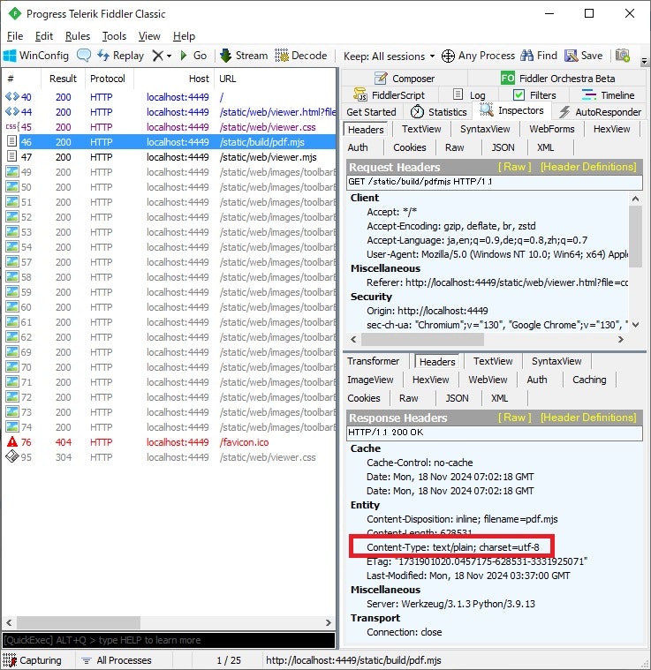
Task: Sort sessions by Host column header
Action: point(174,79)
